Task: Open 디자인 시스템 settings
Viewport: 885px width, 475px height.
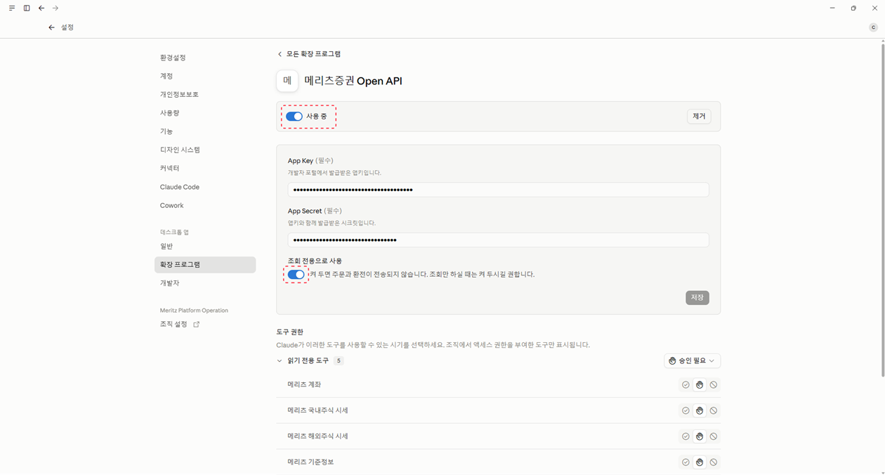Action: [180, 150]
